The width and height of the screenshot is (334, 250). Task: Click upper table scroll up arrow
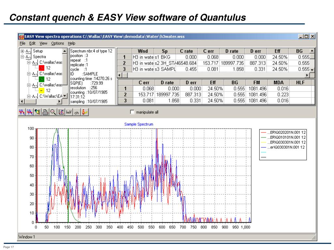312,51
